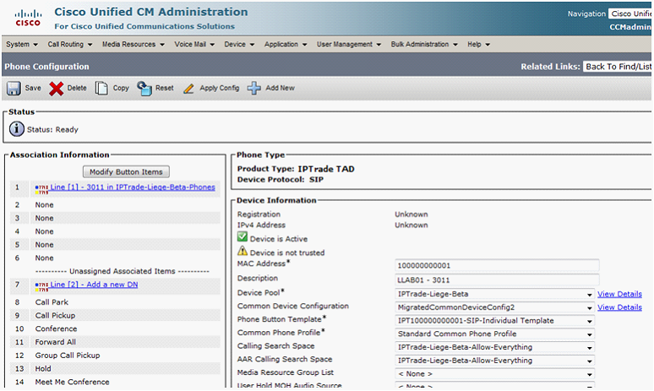654x391 pixels.
Task: Click the Apply Config text label
Action: click(x=220, y=88)
